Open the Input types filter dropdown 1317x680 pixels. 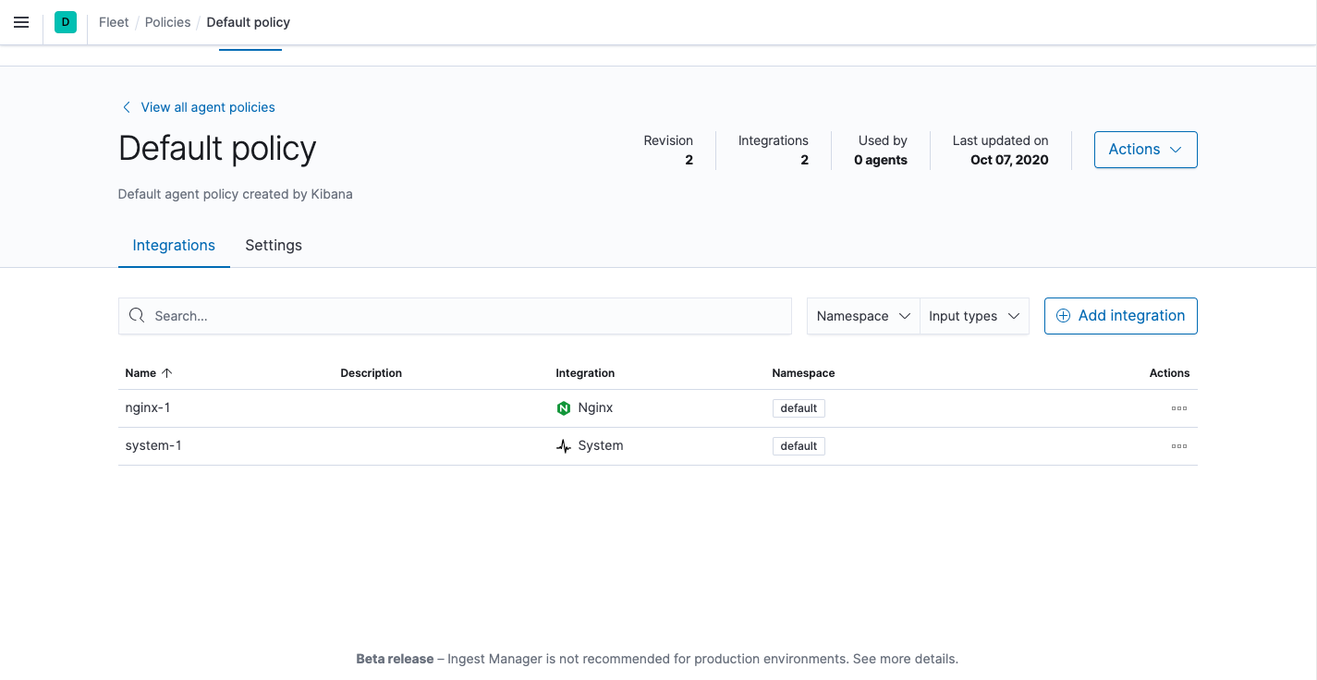point(974,315)
